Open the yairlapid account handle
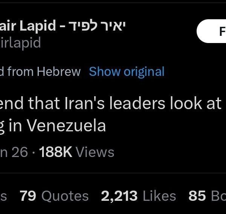The width and height of the screenshot is (226, 214). pyautogui.click(x=20, y=43)
